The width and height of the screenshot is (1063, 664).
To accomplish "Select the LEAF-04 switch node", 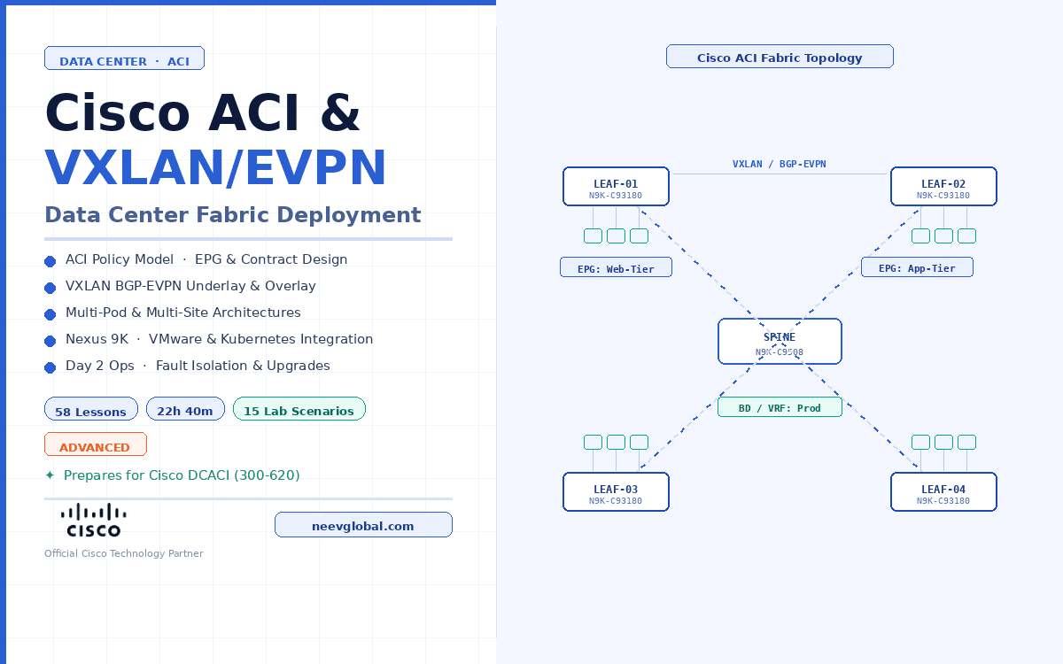I will (x=943, y=492).
